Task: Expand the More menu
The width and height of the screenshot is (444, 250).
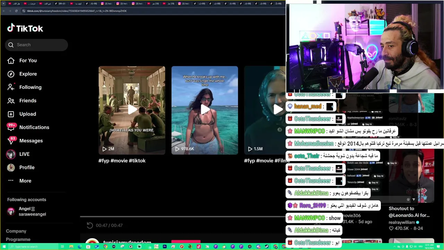Action: pyautogui.click(x=25, y=181)
